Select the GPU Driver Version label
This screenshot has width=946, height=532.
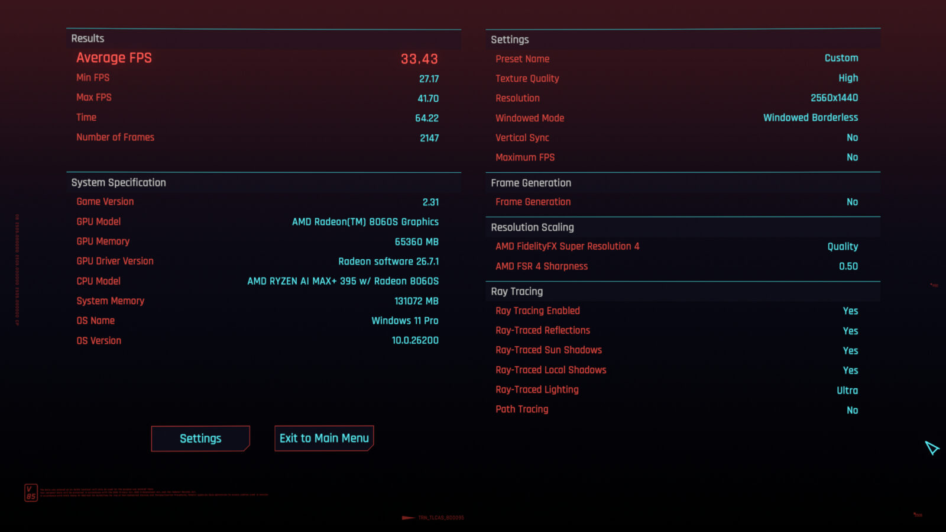click(115, 261)
